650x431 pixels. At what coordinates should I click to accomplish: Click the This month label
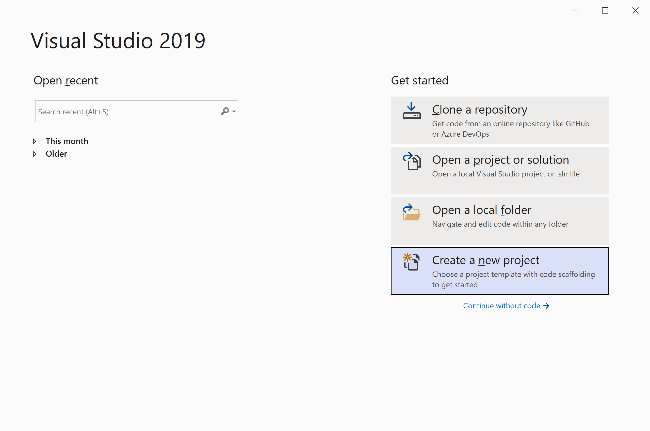tap(67, 141)
